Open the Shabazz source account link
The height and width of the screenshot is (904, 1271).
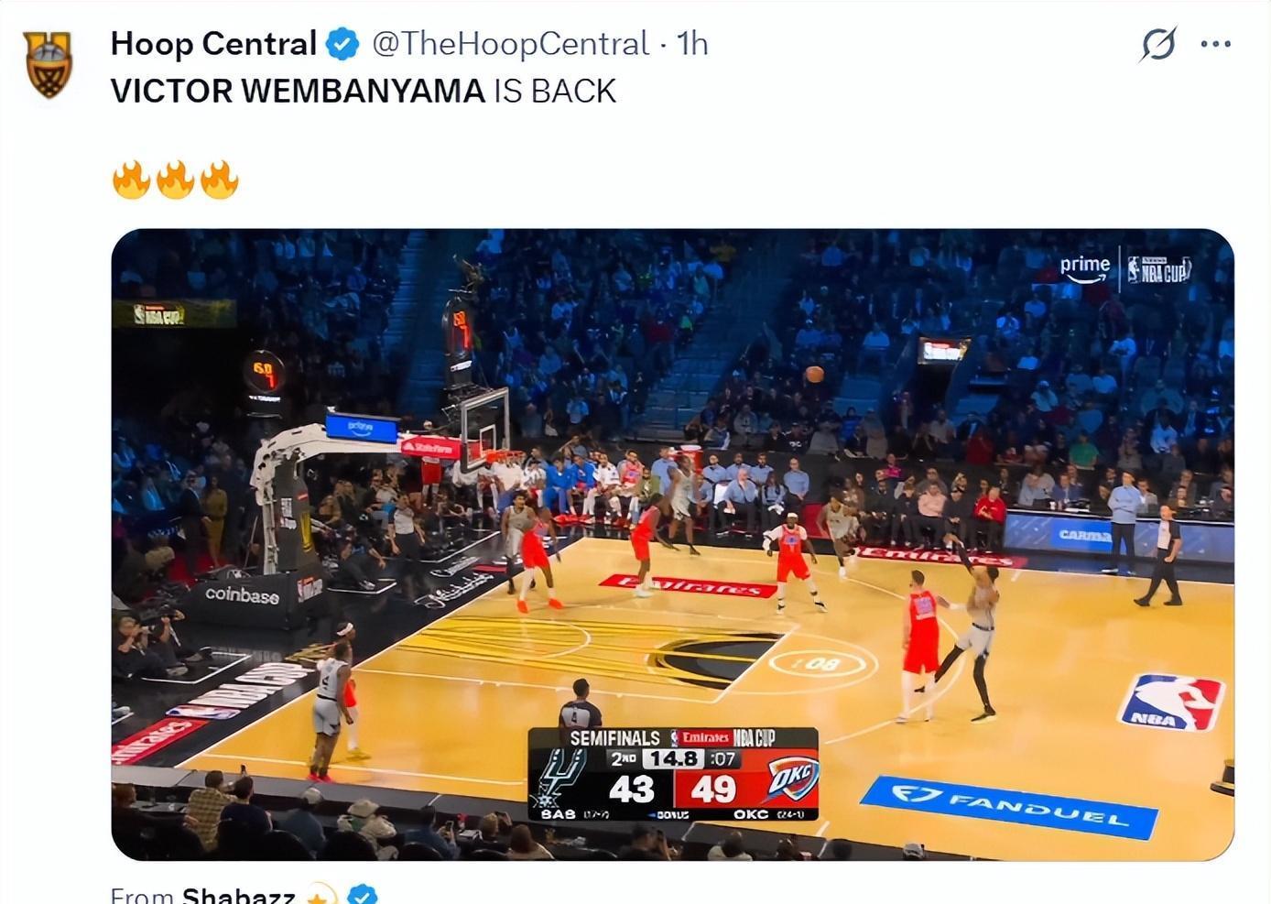(x=238, y=894)
